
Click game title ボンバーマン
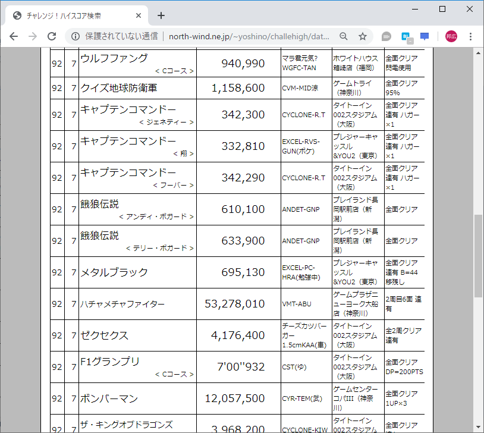click(x=109, y=399)
